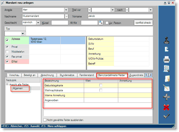Click the SVNr value cell
Image resolution: width=179 pixels, height=132 pixels.
click(x=131, y=44)
